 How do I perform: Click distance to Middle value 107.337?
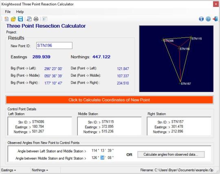pyautogui.click(x=123, y=76)
